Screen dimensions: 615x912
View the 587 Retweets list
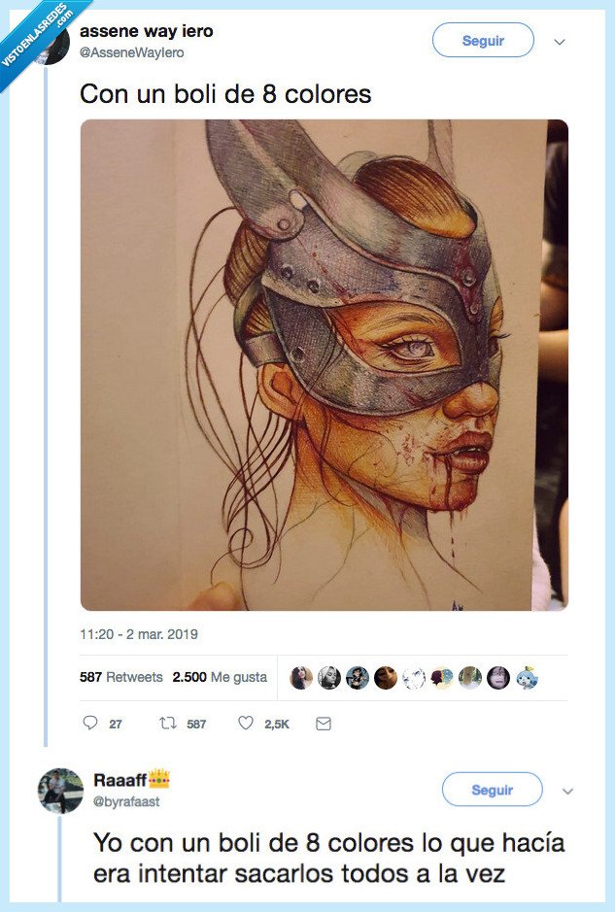(x=120, y=677)
